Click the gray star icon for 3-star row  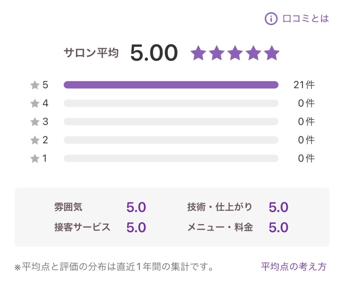(35, 122)
